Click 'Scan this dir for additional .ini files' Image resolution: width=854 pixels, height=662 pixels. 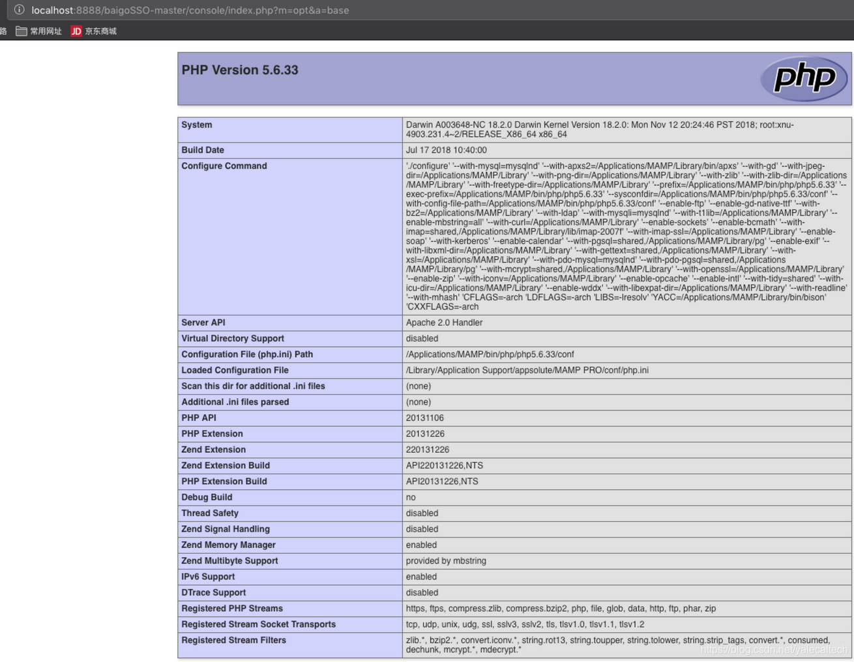pos(253,386)
